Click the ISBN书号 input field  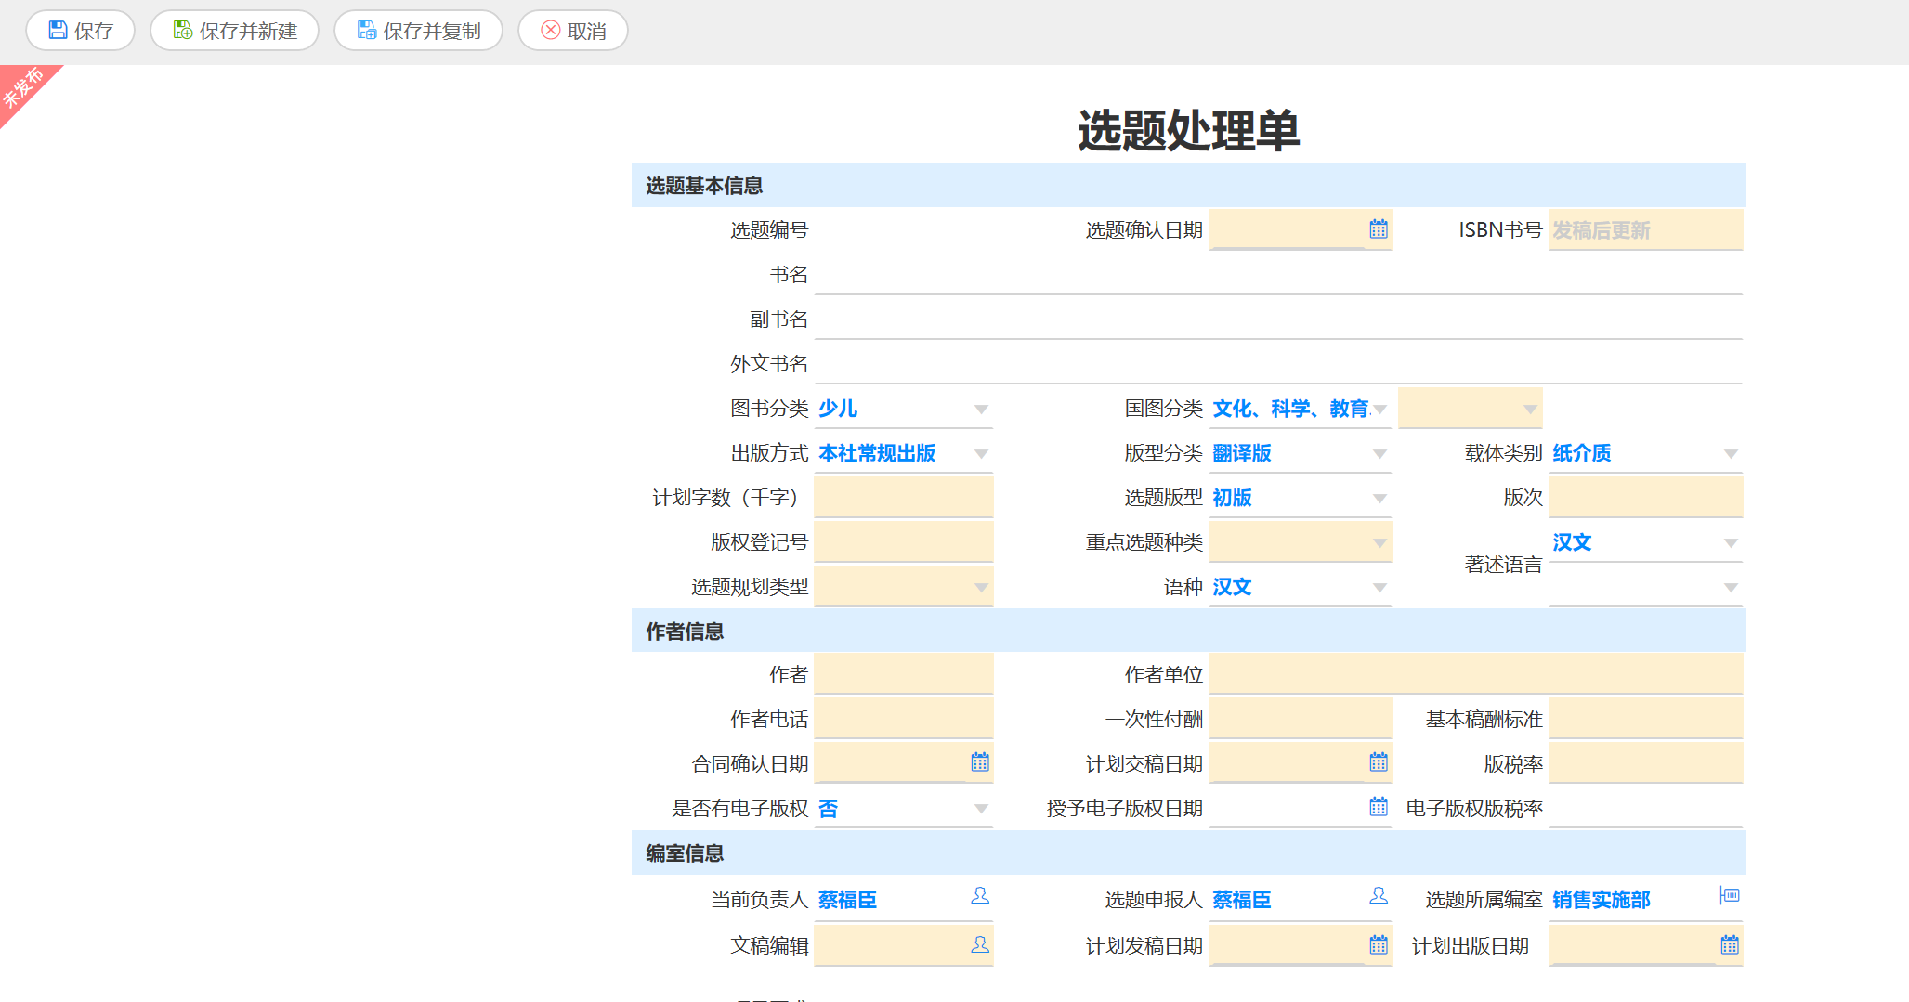(1645, 229)
